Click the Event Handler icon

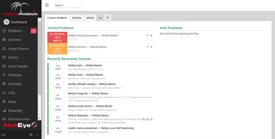click(4, 66)
